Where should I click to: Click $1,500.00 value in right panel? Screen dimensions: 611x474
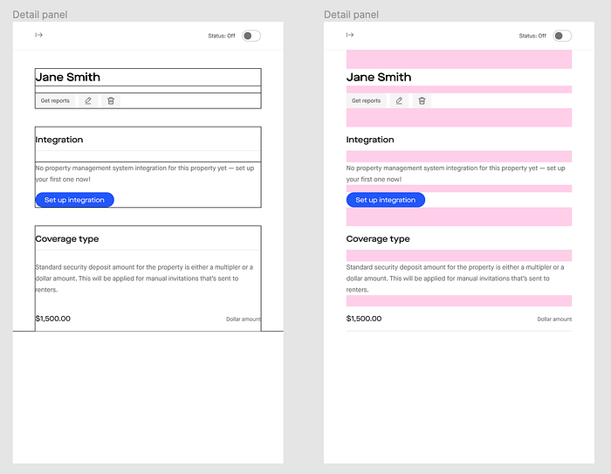[x=364, y=319]
